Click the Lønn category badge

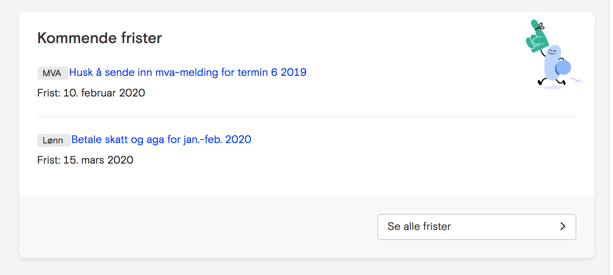(x=54, y=140)
